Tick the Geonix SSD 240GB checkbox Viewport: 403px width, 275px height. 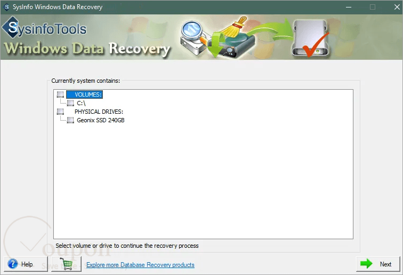[x=70, y=120]
